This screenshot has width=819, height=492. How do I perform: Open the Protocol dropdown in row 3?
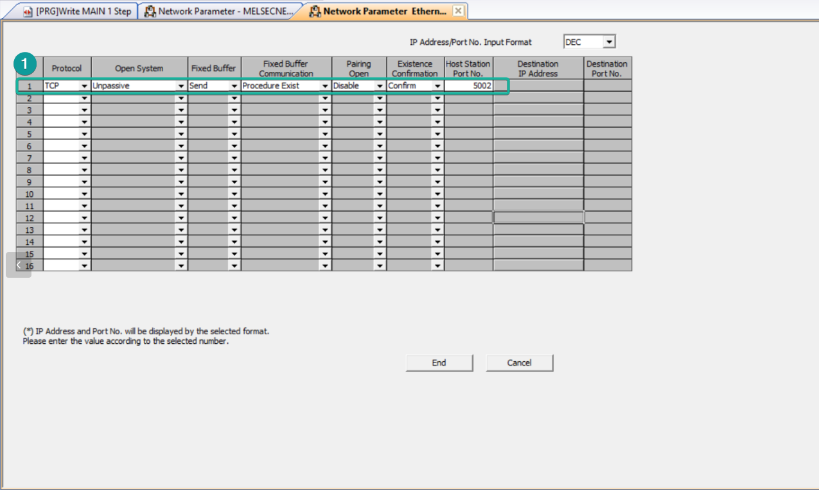pos(85,110)
